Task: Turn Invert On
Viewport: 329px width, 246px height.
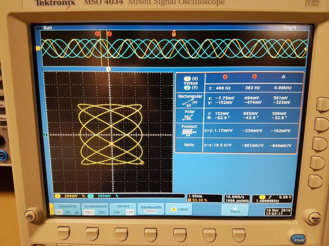Action: point(117,212)
